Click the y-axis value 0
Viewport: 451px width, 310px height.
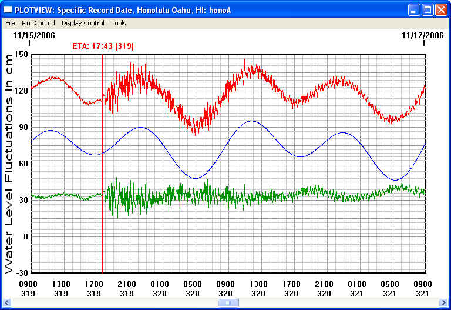26,236
